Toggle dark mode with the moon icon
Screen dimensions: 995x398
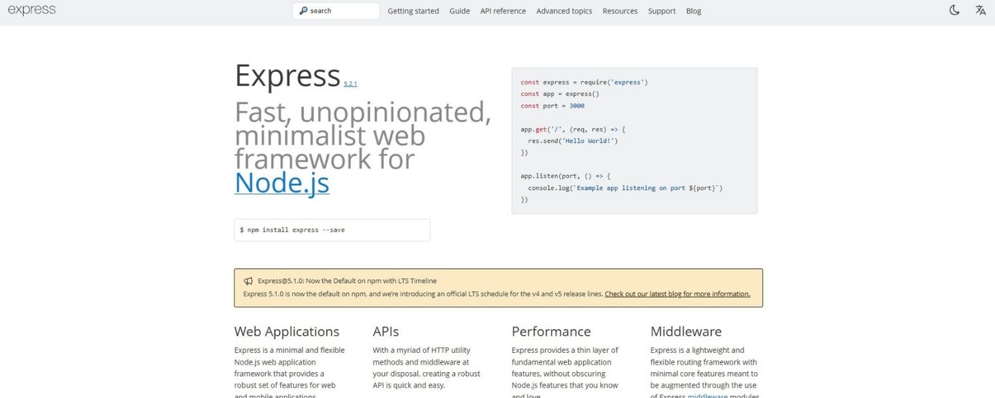pyautogui.click(x=953, y=10)
